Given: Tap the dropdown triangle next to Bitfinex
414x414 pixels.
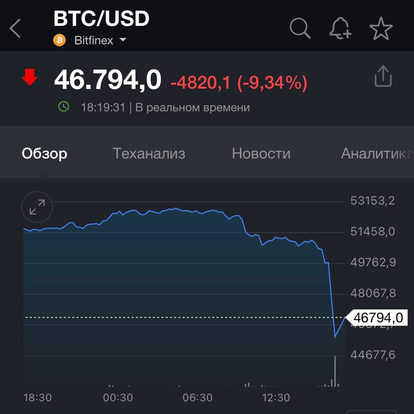Looking at the screenshot, I should (123, 40).
